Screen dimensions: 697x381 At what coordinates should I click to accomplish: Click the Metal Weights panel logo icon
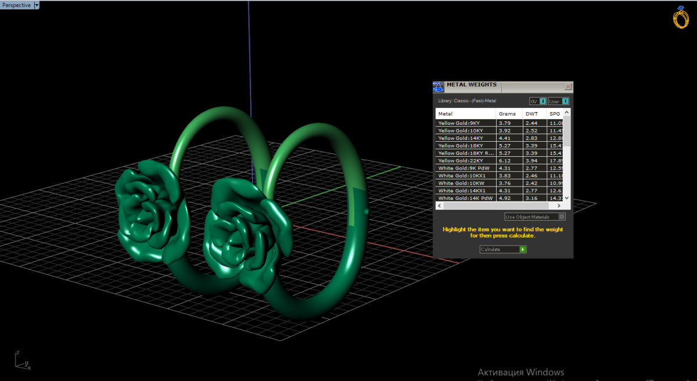(439, 87)
